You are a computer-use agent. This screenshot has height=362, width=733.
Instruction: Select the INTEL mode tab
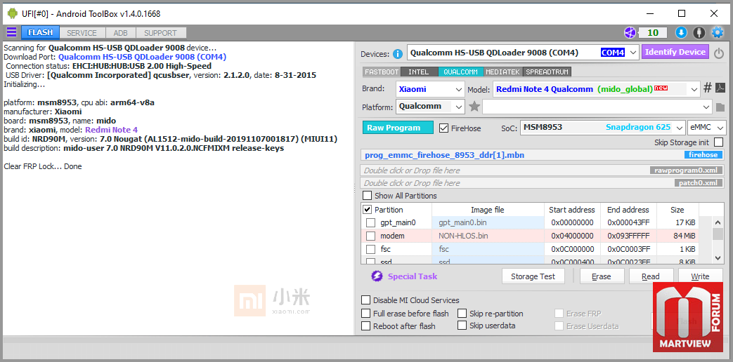(418, 72)
